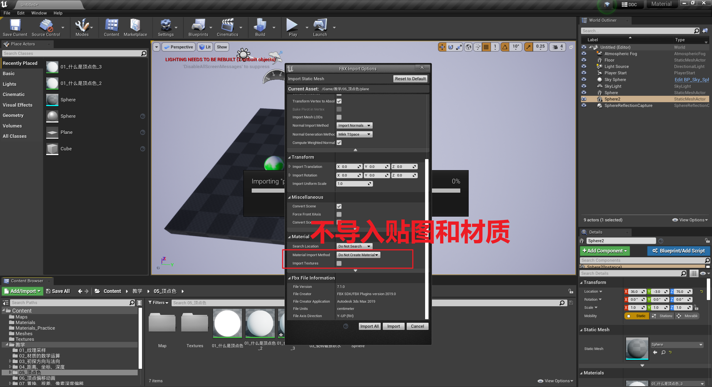Open the Normal Import Method dropdown

354,125
